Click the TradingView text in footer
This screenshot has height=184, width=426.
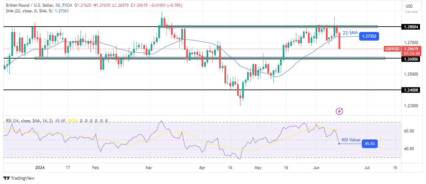click(23, 178)
